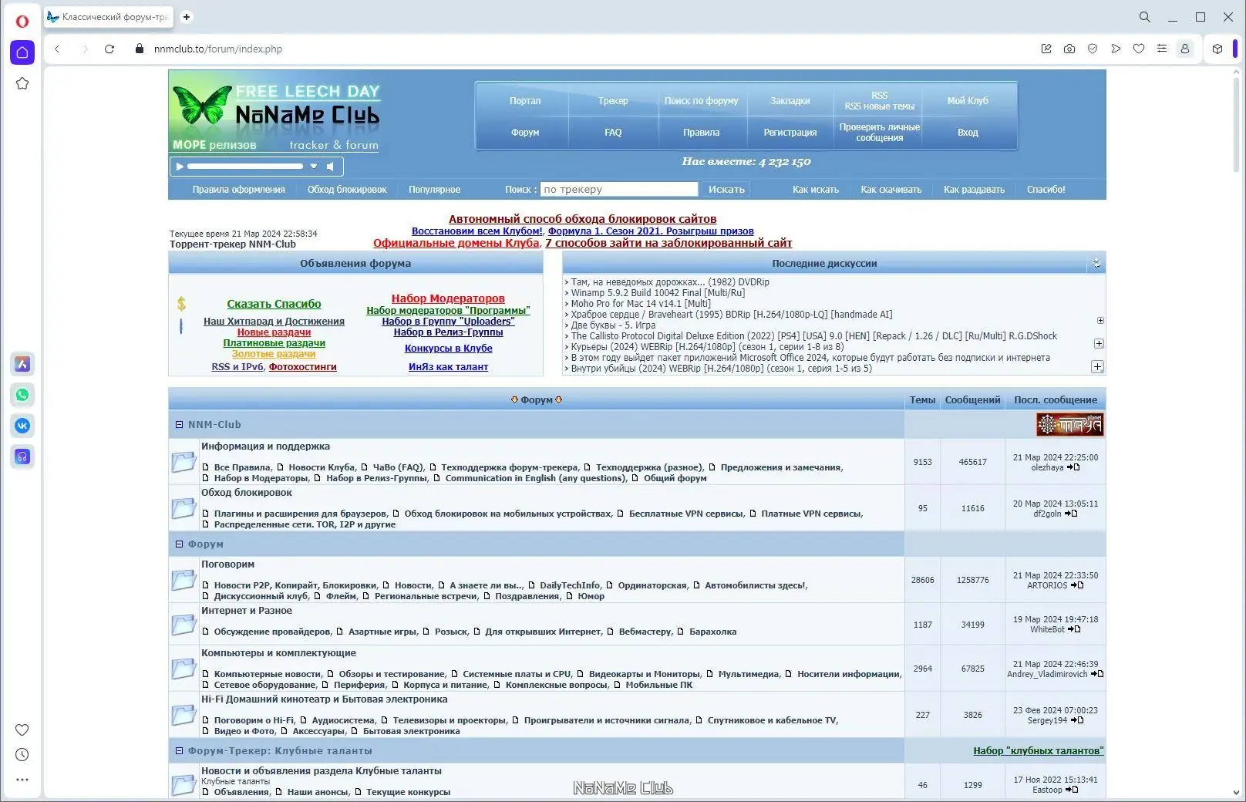Open the Конкурсы в Клубе link

tap(448, 348)
